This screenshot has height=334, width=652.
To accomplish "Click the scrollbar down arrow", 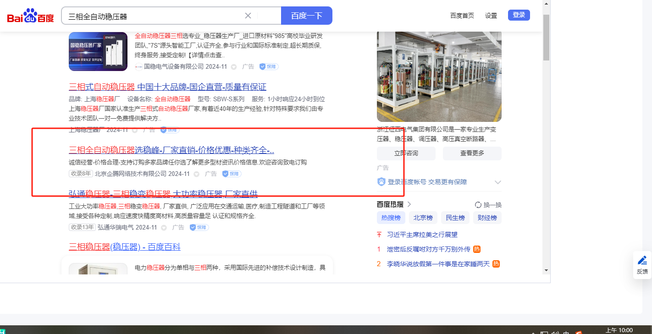I will (x=546, y=270).
